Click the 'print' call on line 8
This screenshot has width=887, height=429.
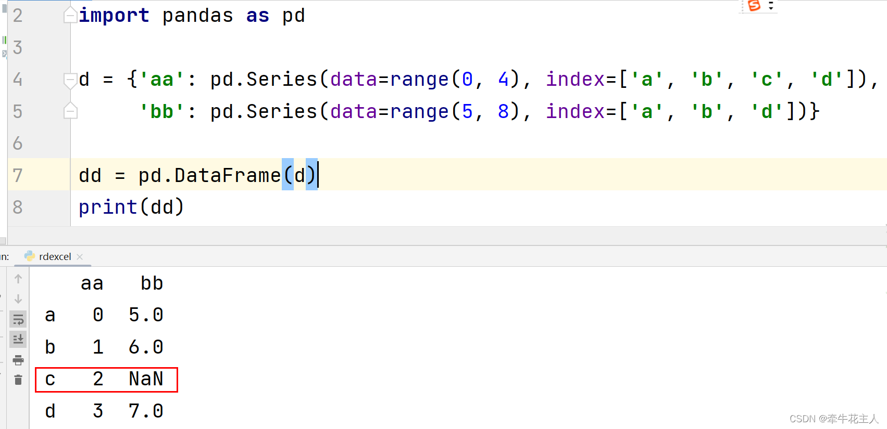108,207
